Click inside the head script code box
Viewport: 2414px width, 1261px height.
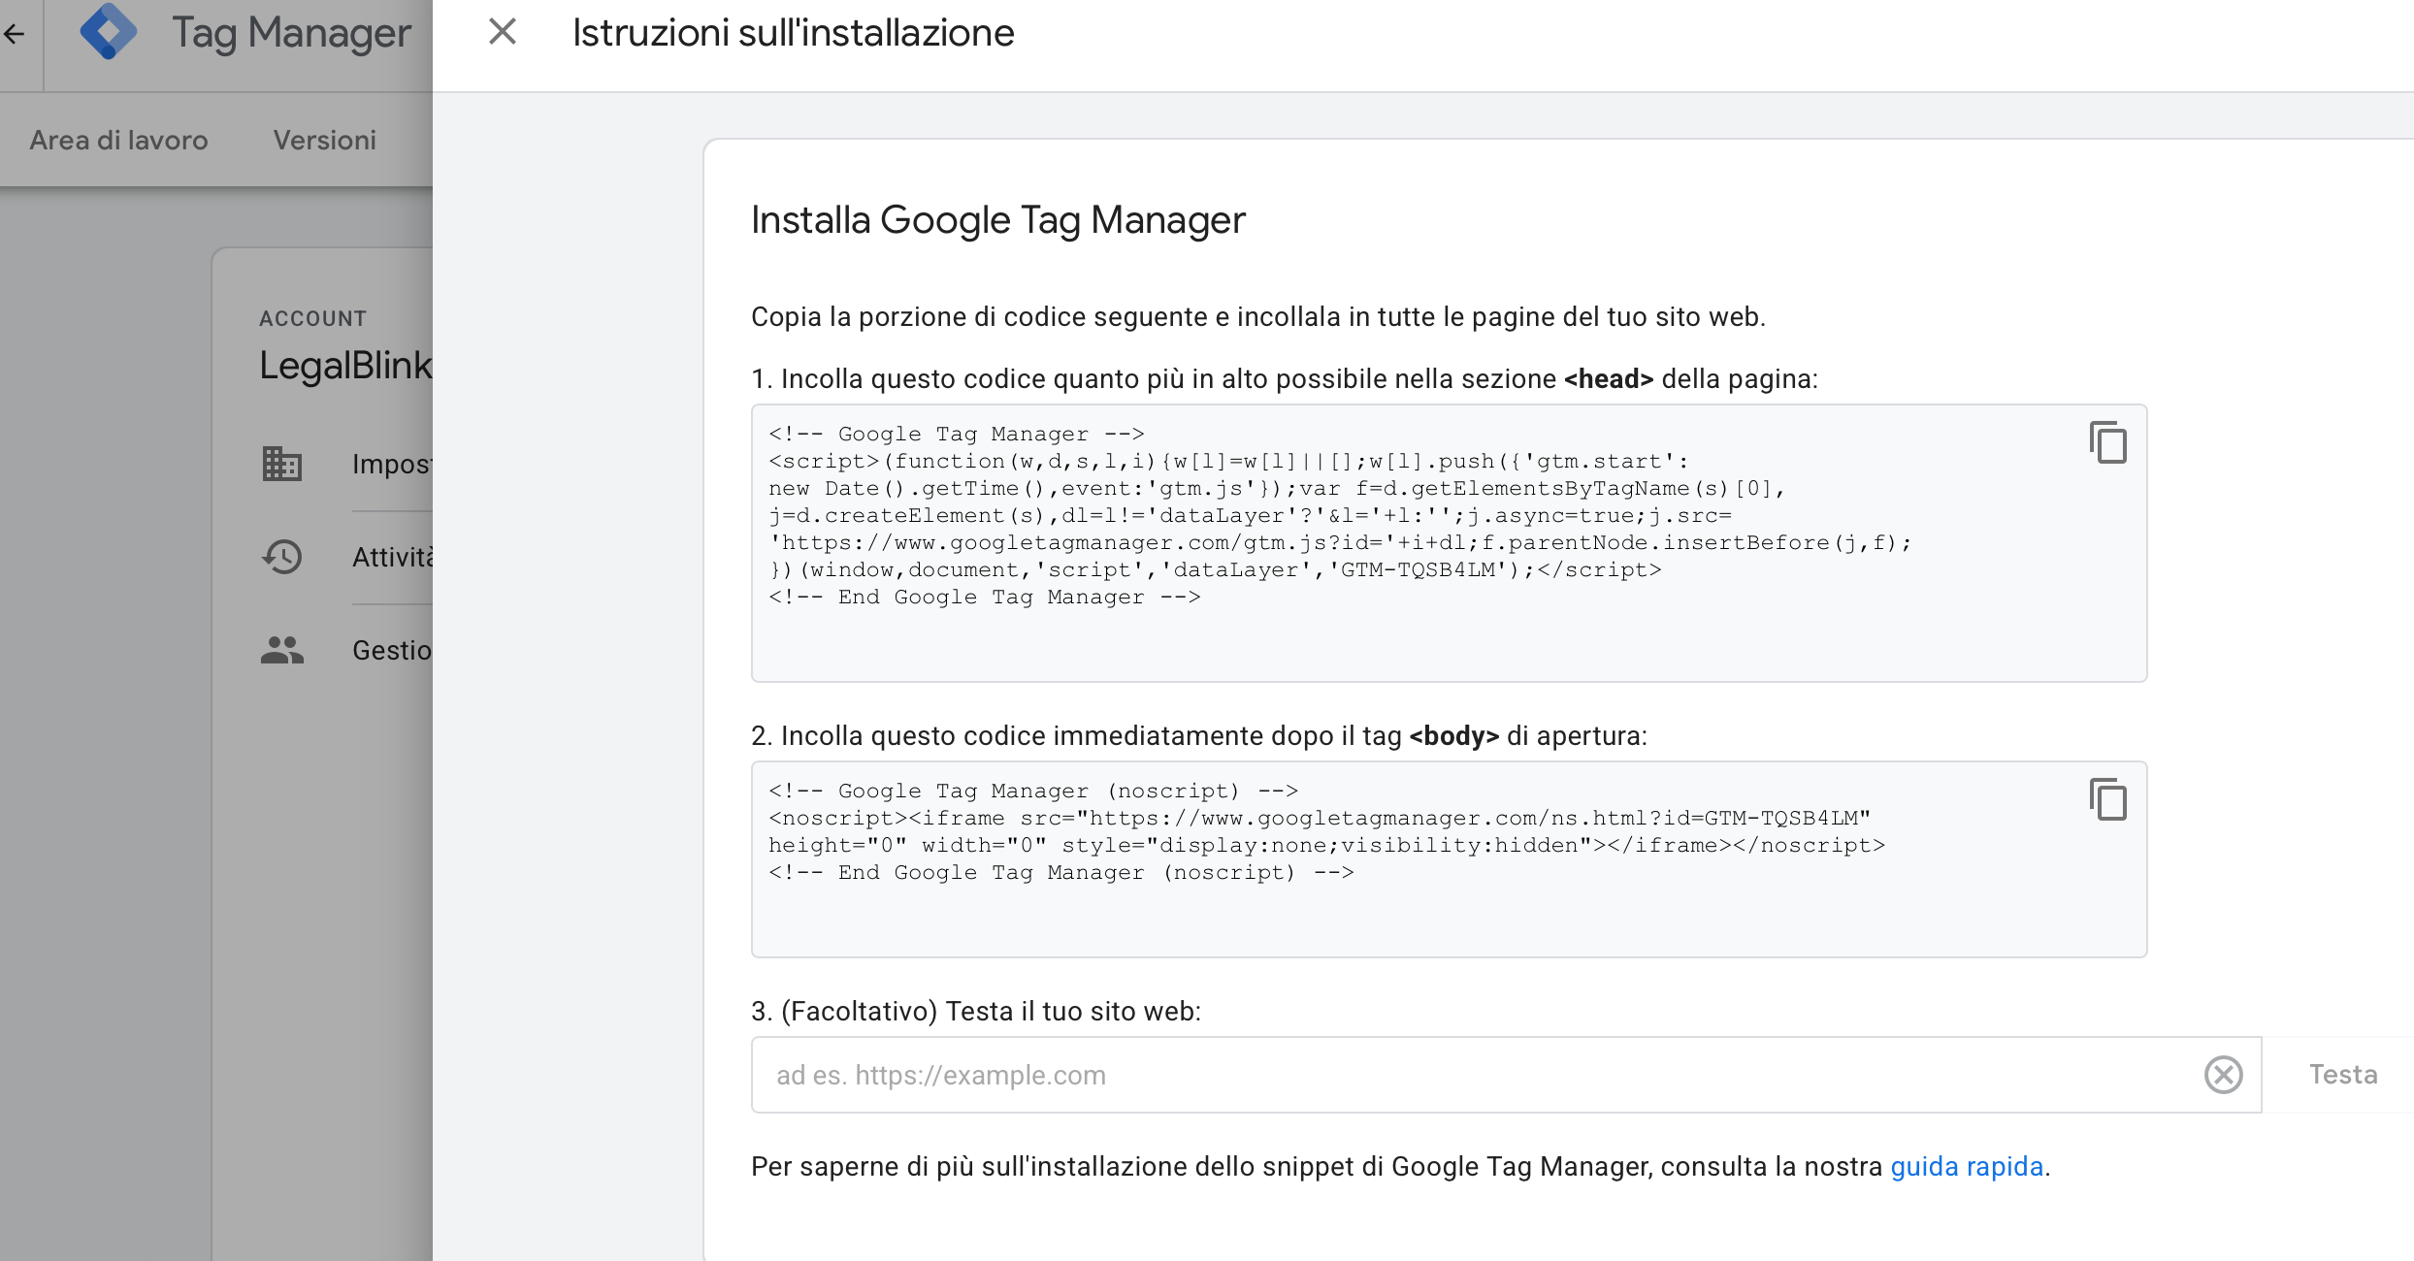(1449, 543)
